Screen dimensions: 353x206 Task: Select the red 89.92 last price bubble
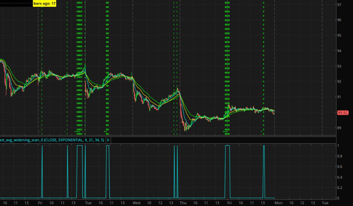tap(343, 112)
